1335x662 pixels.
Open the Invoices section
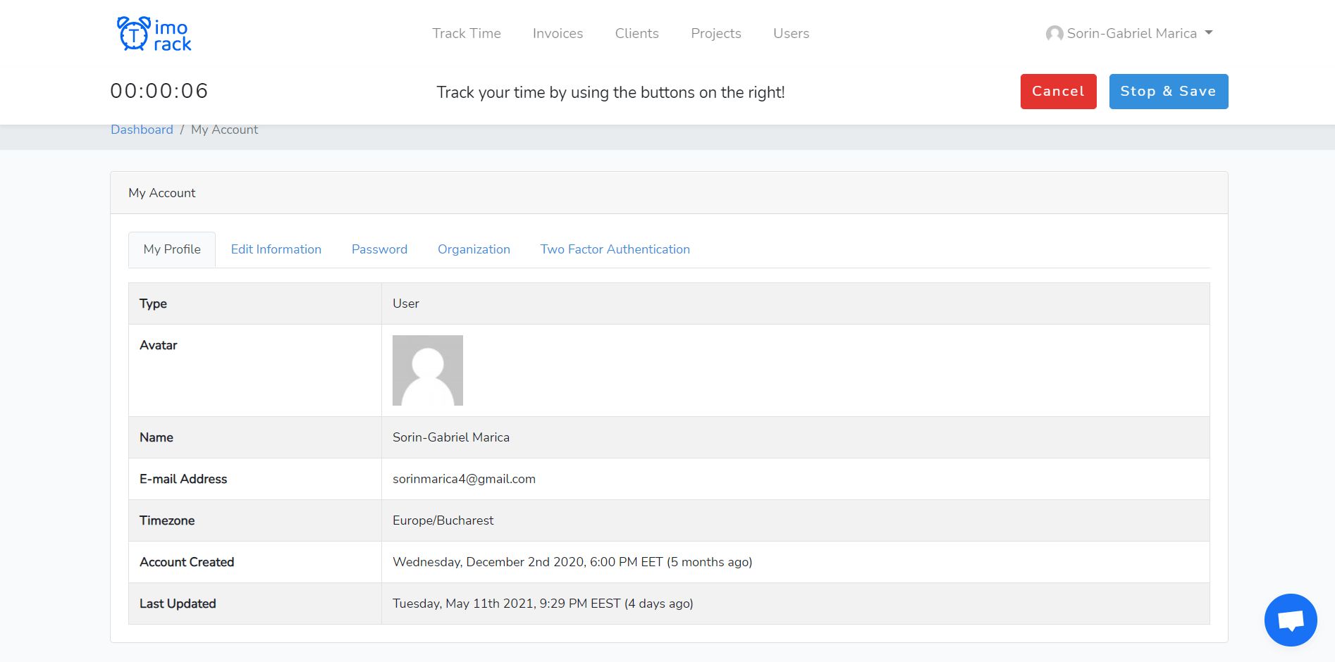(x=558, y=33)
